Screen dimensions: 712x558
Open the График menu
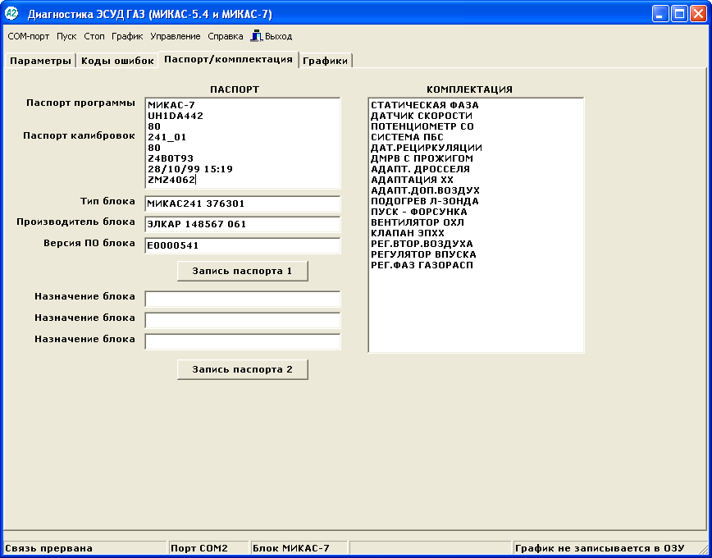[127, 36]
